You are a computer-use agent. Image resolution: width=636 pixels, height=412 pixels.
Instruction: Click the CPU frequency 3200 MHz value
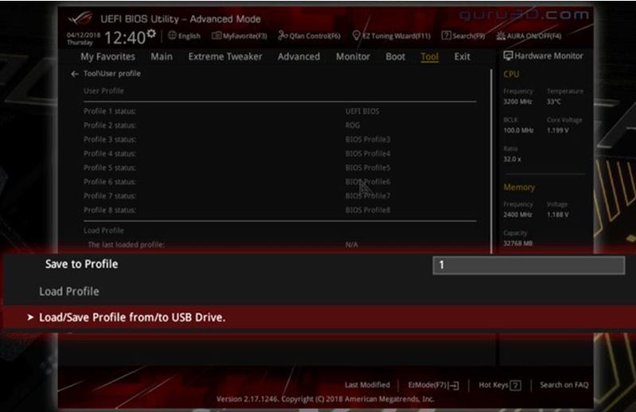coord(517,102)
